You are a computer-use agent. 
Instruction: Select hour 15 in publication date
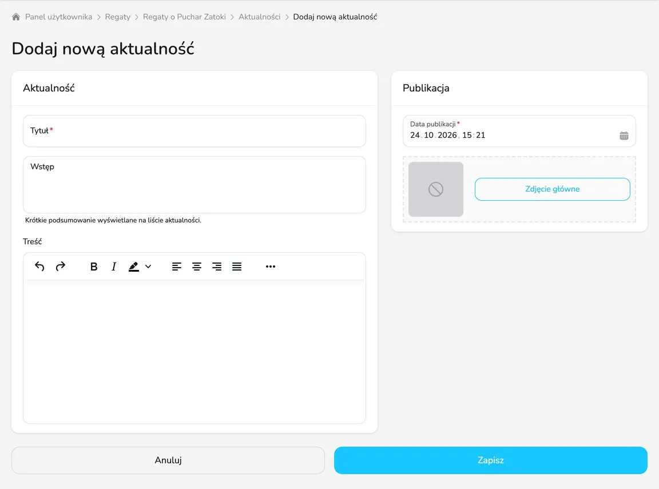click(467, 136)
